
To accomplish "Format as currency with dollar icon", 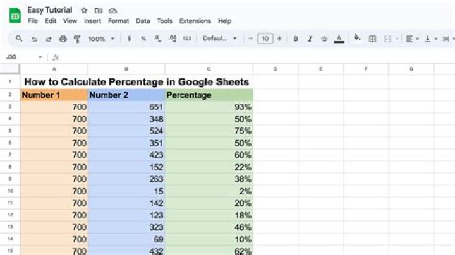I will [129, 39].
